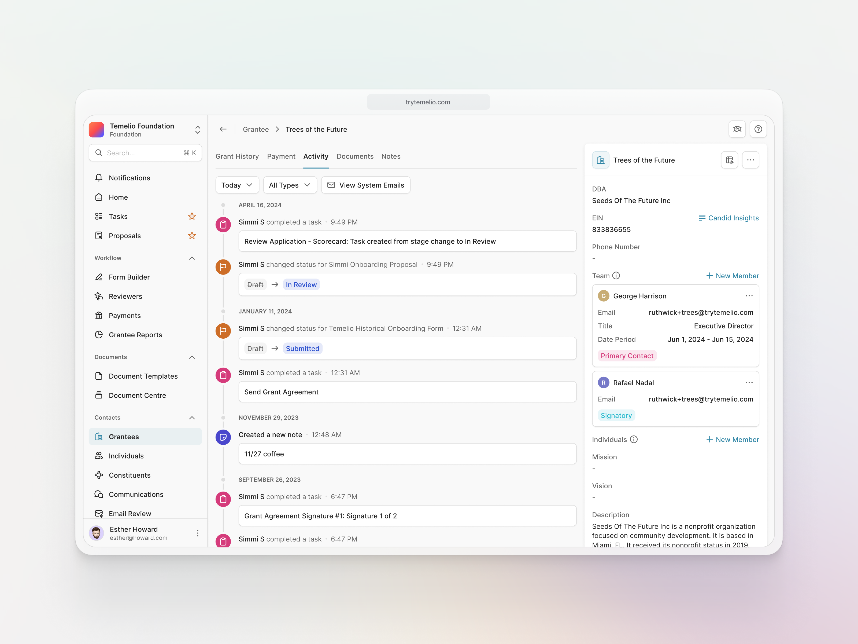
Task: Open the Today date filter dropdown
Action: (x=237, y=185)
